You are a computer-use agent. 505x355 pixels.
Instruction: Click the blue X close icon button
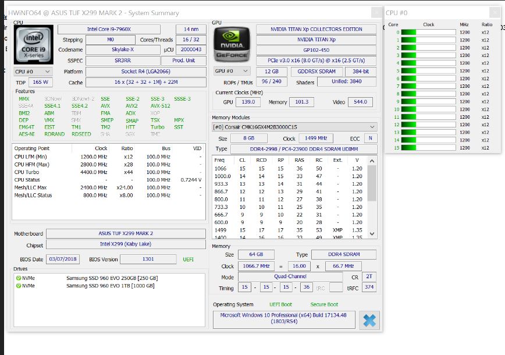pos(369,320)
